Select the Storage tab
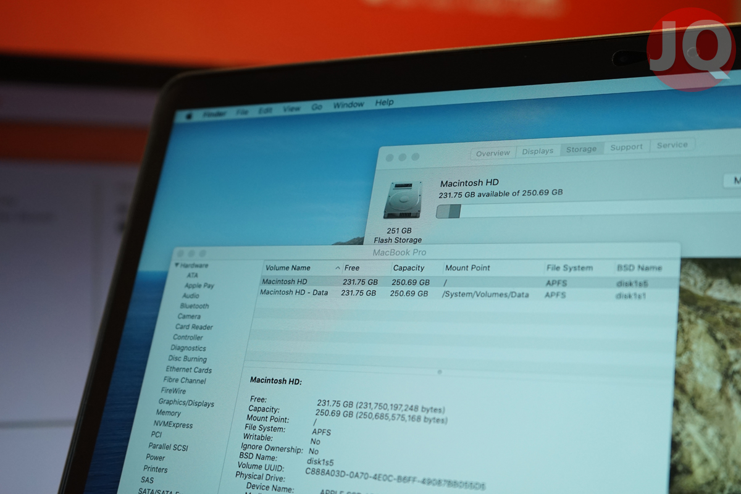Image resolution: width=741 pixels, height=494 pixels. pyautogui.click(x=581, y=149)
